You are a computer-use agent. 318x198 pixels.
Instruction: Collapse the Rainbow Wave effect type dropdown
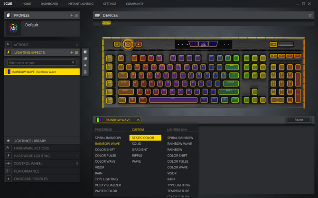click(x=118, y=120)
